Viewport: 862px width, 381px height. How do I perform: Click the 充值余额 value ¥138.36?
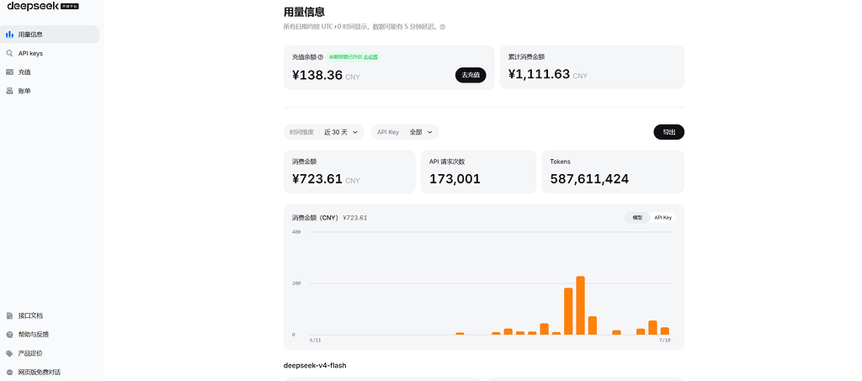(x=317, y=75)
